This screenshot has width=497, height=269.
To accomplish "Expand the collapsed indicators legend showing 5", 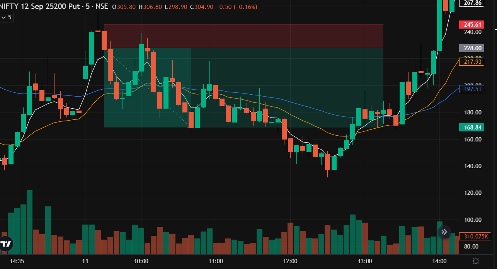I will 7,17.
